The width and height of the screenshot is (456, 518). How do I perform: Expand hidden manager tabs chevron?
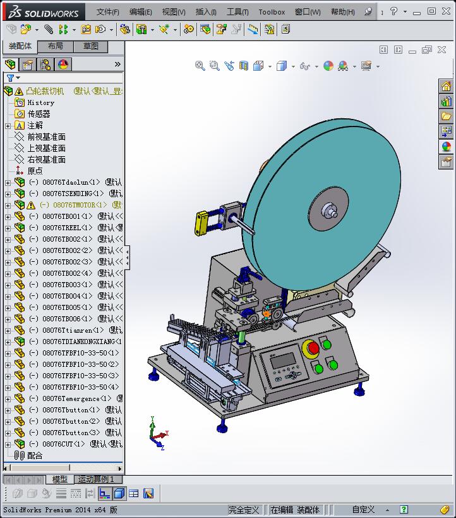pyautogui.click(x=117, y=64)
